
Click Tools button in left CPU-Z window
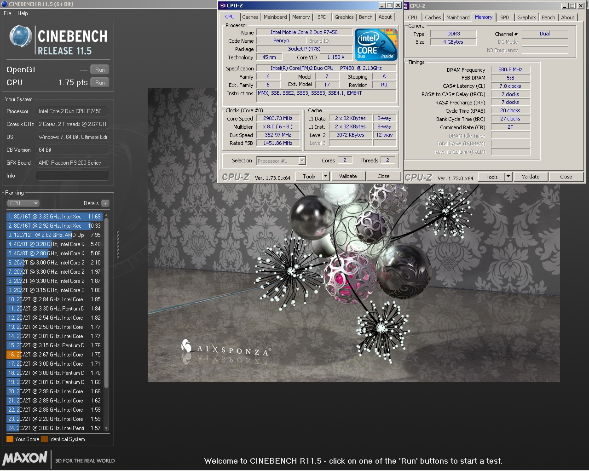pos(309,176)
